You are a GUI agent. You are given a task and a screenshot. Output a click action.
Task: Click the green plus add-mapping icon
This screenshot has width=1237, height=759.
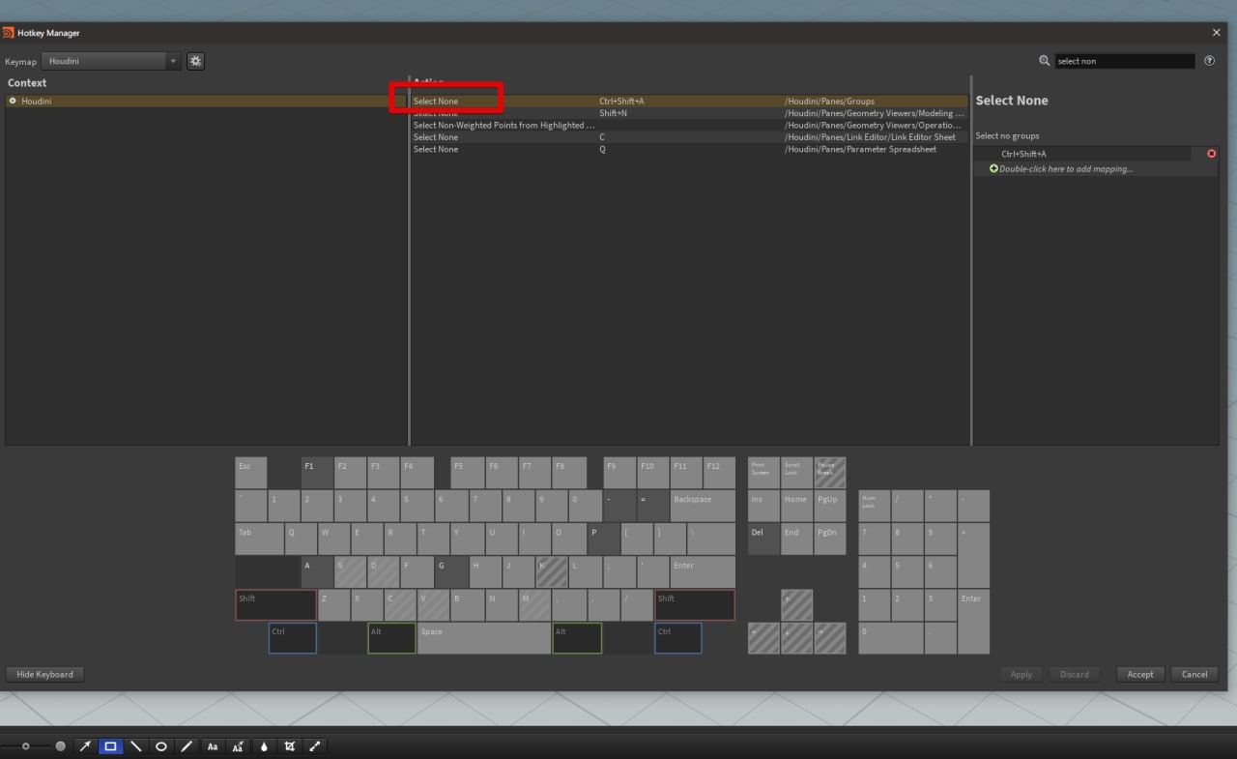point(993,168)
